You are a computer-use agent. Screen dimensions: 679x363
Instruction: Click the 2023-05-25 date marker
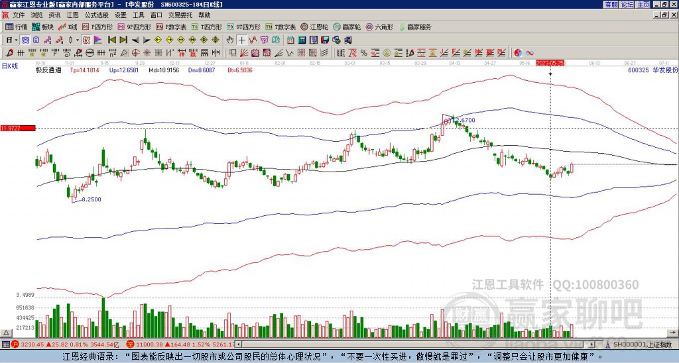550,63
